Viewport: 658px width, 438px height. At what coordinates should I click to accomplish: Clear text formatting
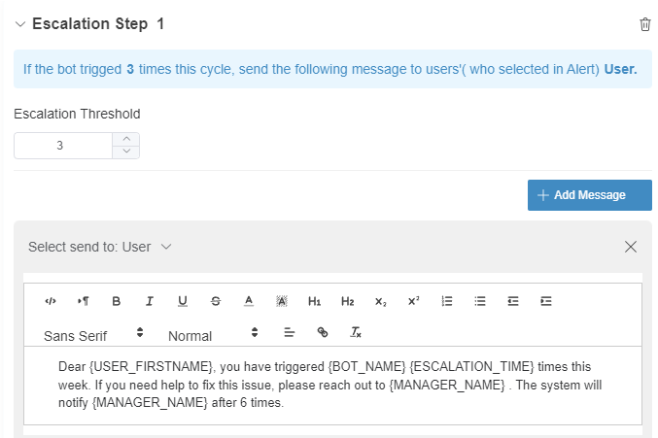coord(356,332)
